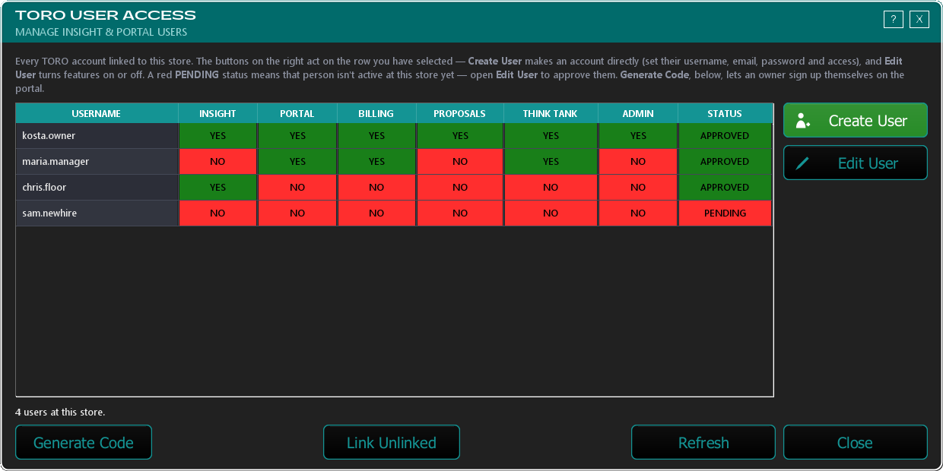Click the THINK TANK column header
The height and width of the screenshot is (471, 943).
pyautogui.click(x=551, y=113)
